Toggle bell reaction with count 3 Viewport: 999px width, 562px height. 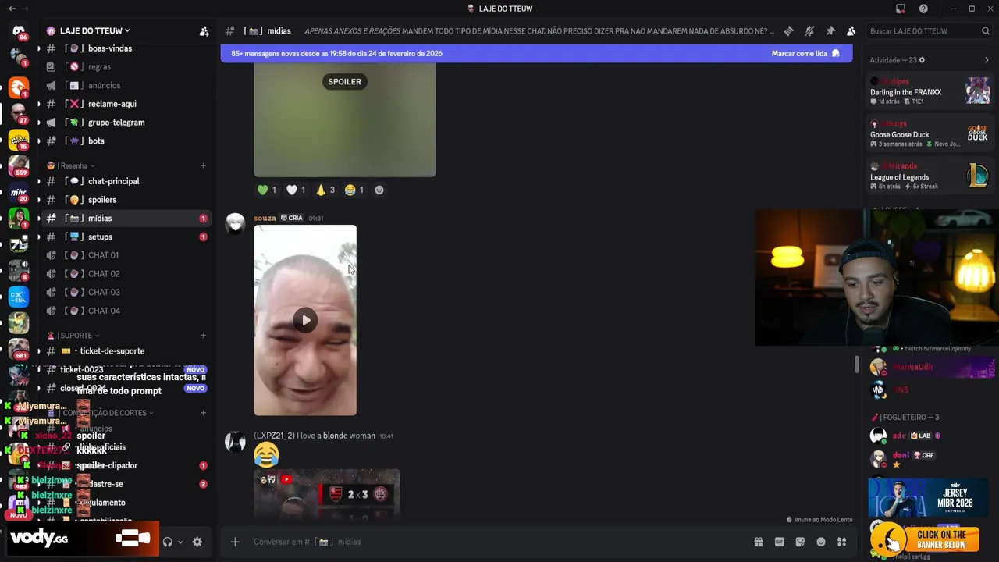pyautogui.click(x=325, y=190)
